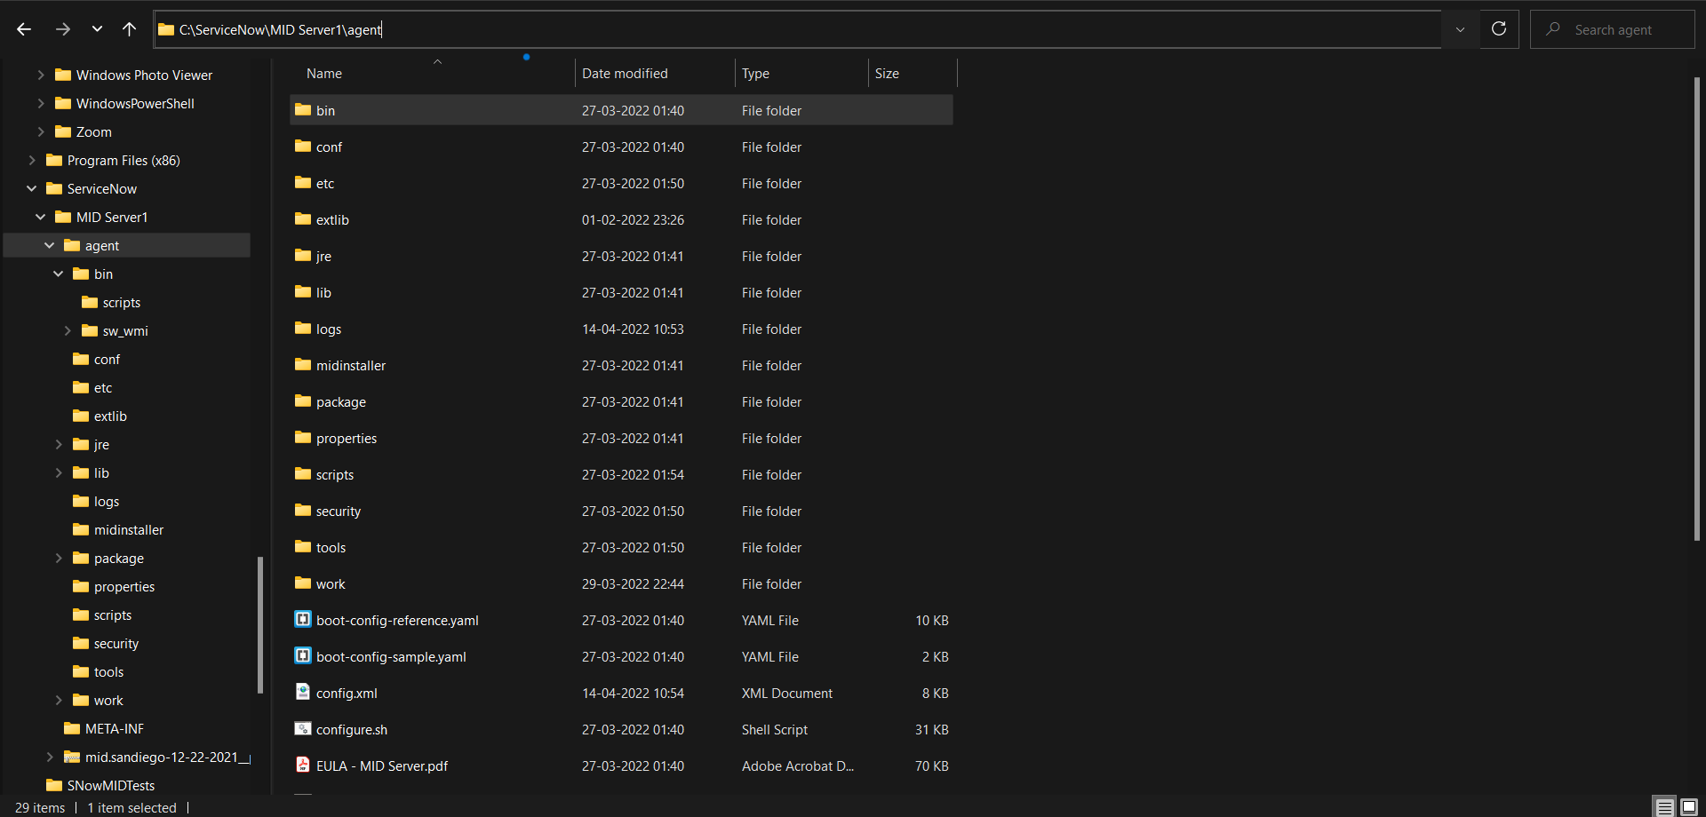Image resolution: width=1706 pixels, height=817 pixels.
Task: Select the work folder icon in file list
Action: tap(303, 583)
